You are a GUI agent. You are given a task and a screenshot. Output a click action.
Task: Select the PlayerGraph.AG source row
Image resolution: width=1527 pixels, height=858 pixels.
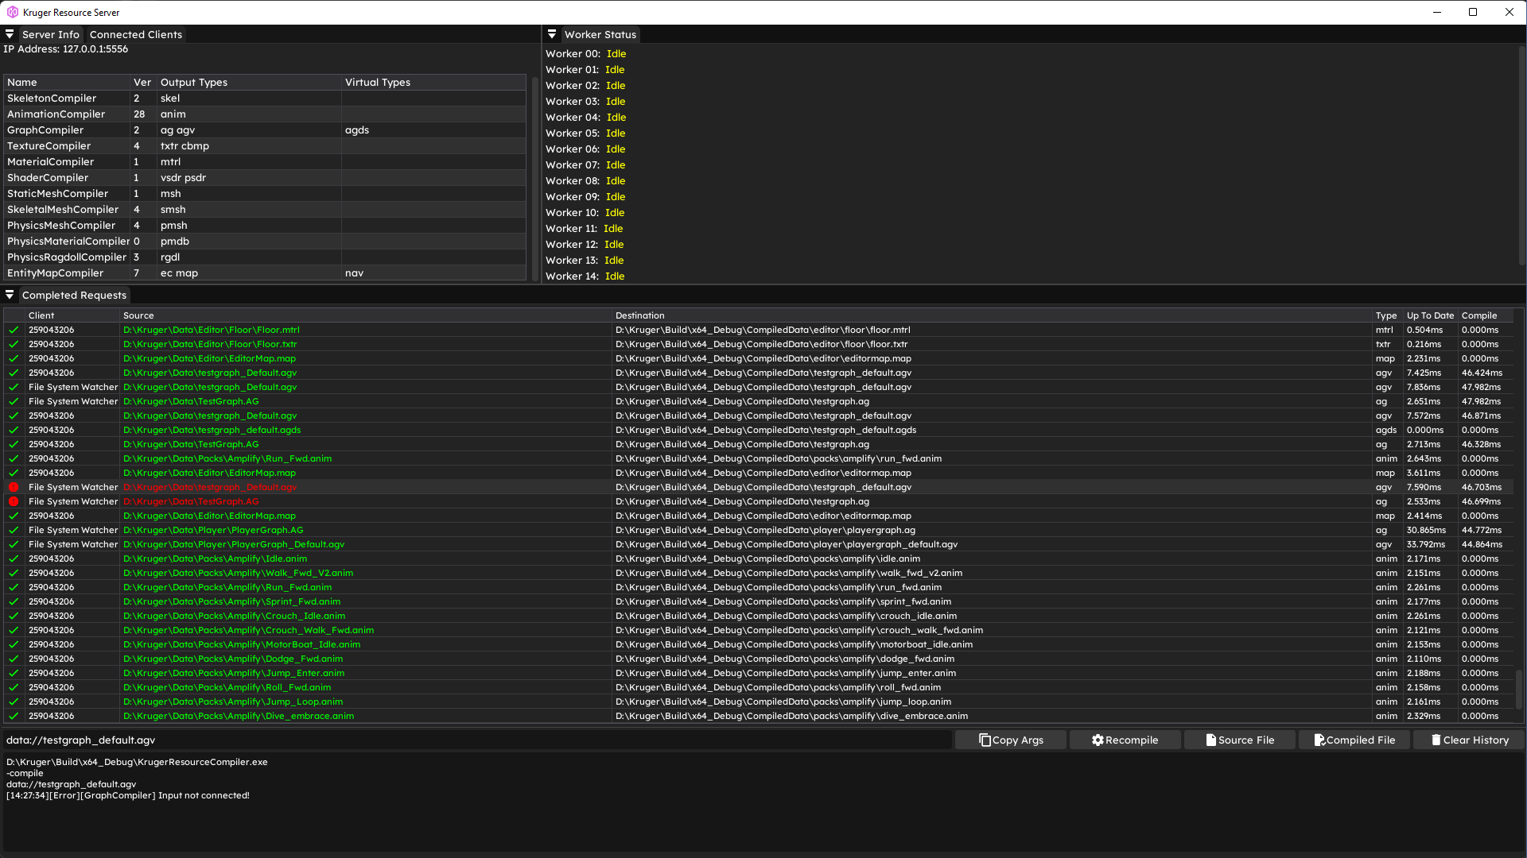213,530
